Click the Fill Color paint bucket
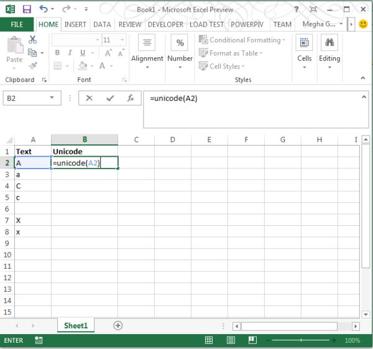This screenshot has width=373, height=349. (x=83, y=66)
